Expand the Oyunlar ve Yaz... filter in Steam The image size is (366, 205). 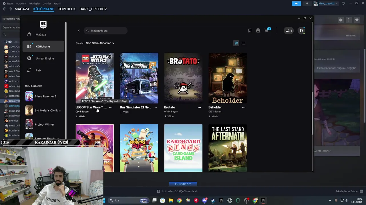pos(11,27)
